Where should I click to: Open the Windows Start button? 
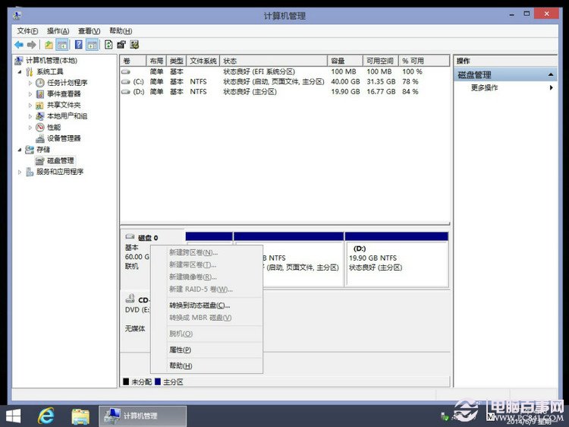[x=14, y=416]
